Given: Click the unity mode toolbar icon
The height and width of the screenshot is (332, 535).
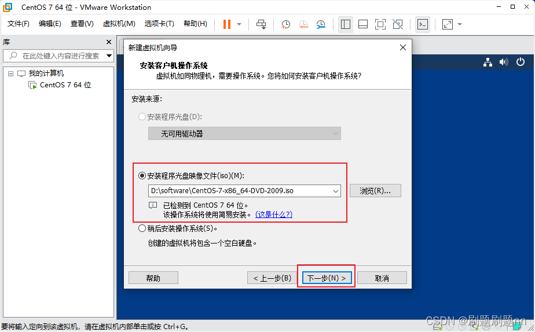Looking at the screenshot, I should [398, 24].
